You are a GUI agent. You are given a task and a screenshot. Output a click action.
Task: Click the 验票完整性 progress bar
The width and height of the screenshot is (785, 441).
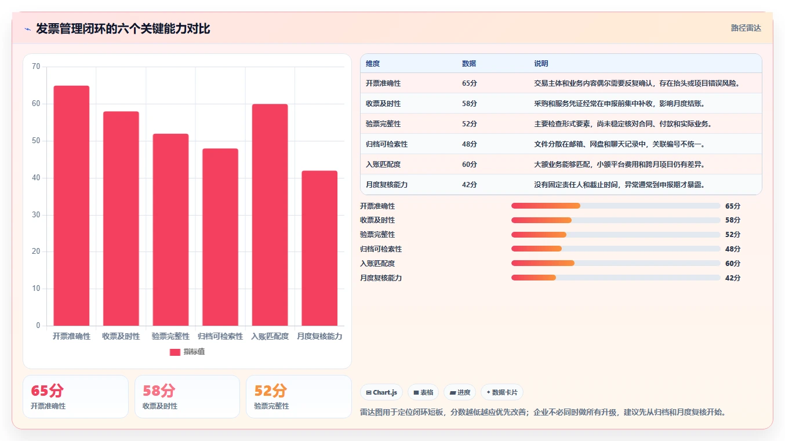tap(616, 235)
